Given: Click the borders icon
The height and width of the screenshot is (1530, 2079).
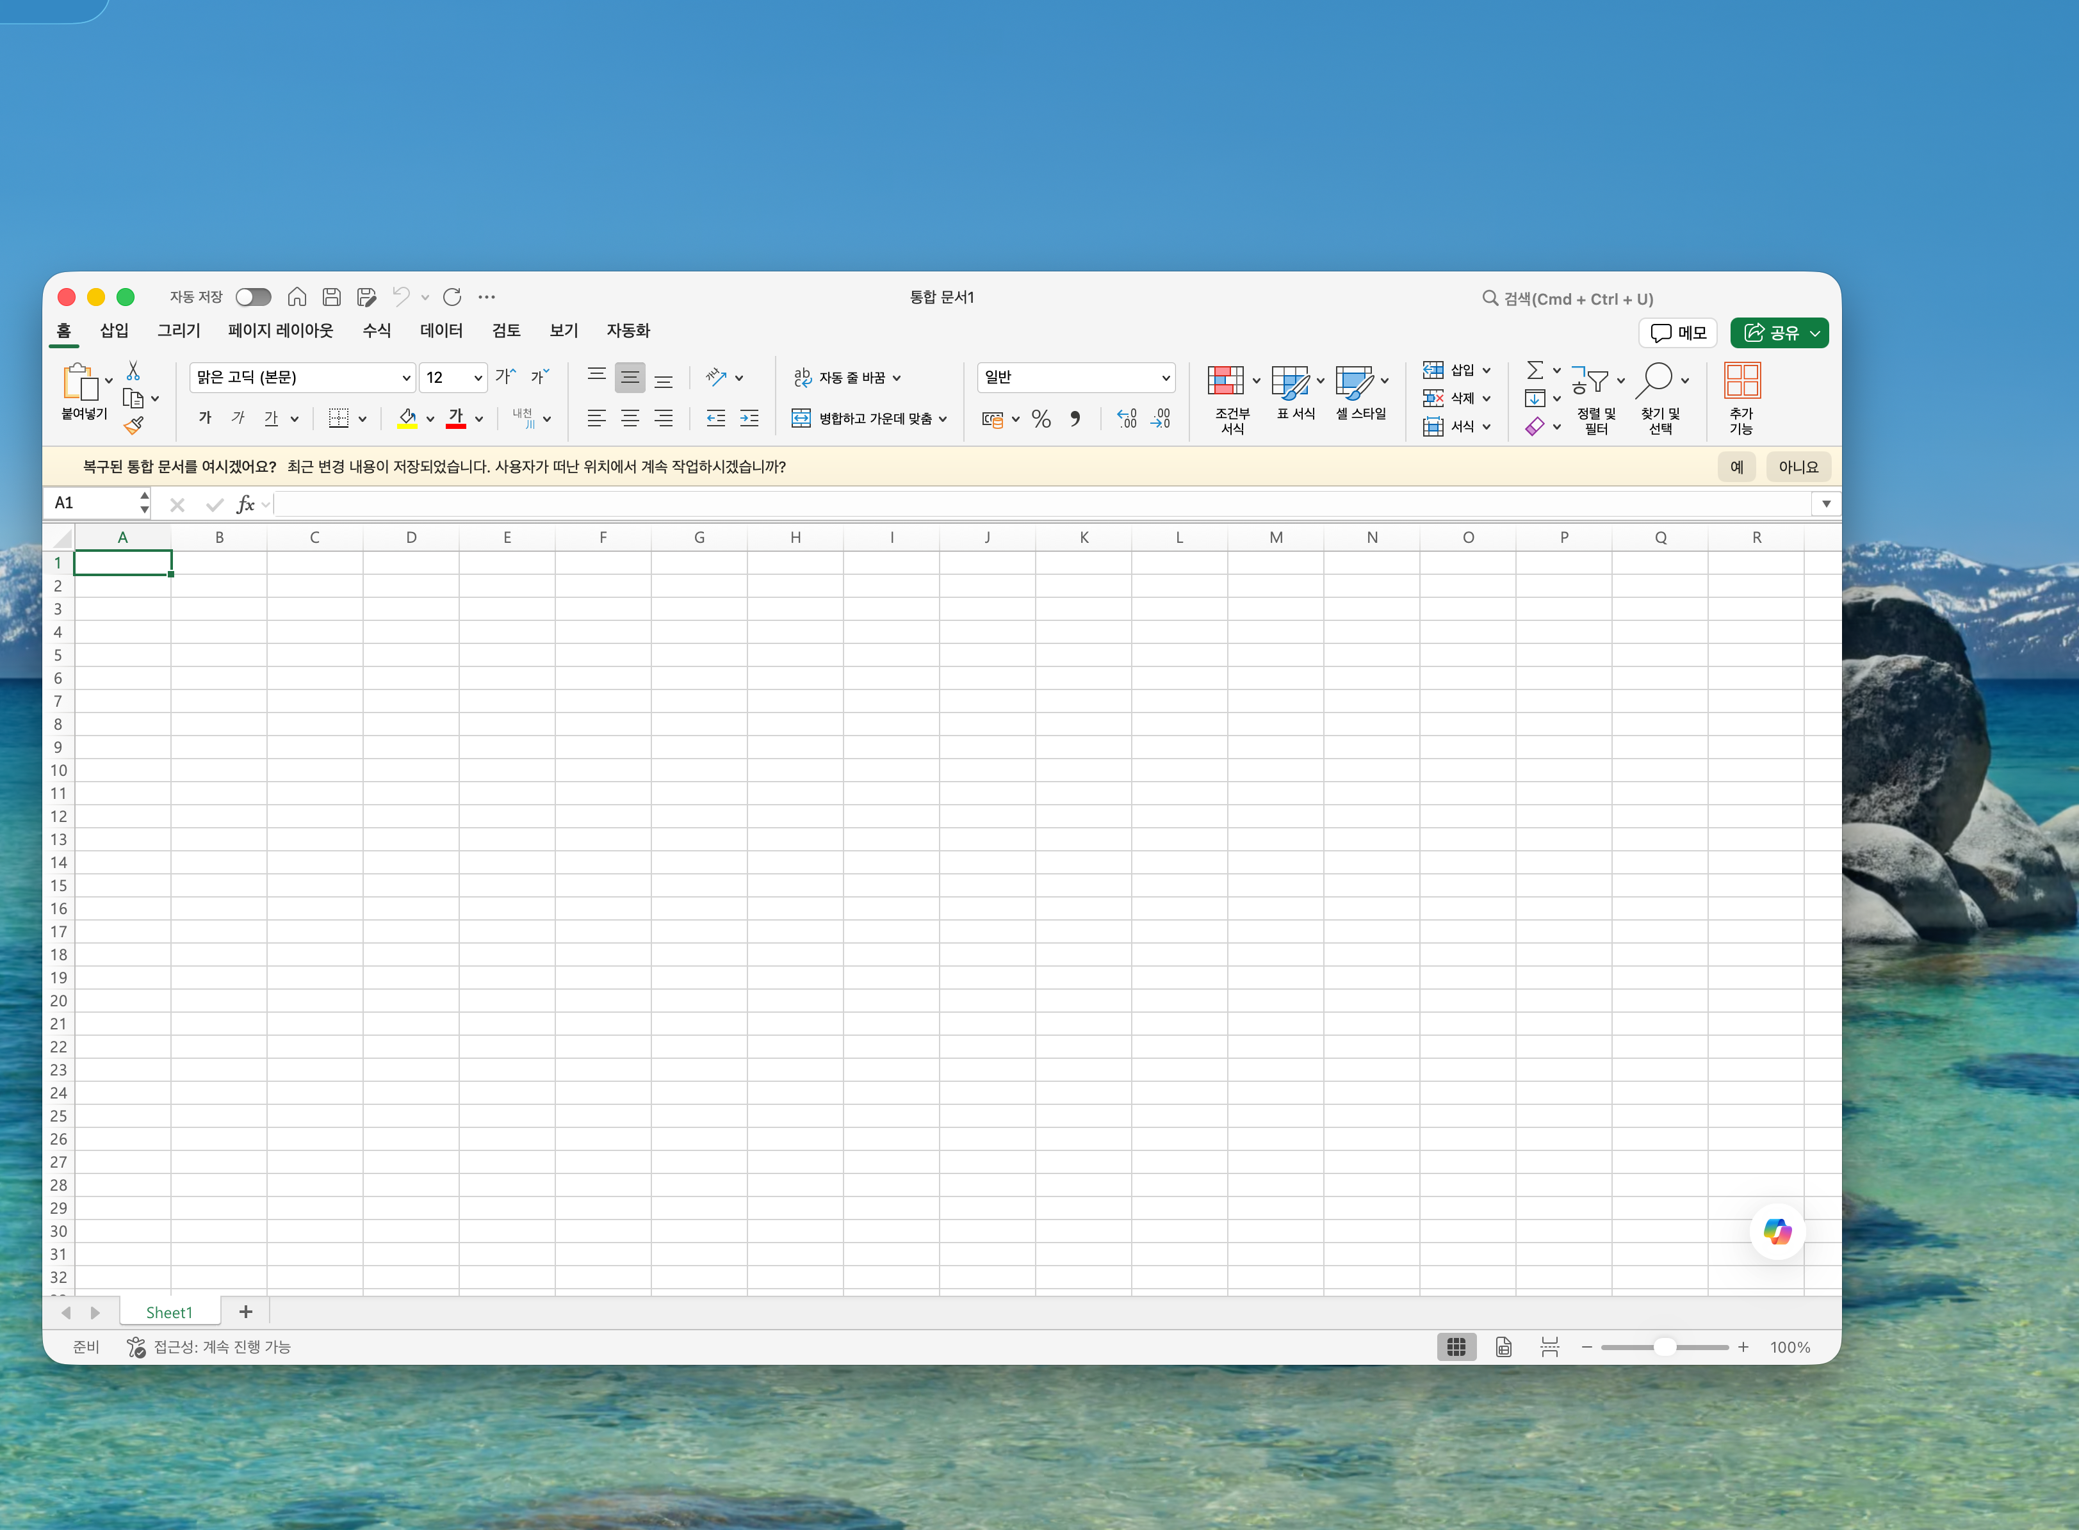Looking at the screenshot, I should [x=339, y=419].
